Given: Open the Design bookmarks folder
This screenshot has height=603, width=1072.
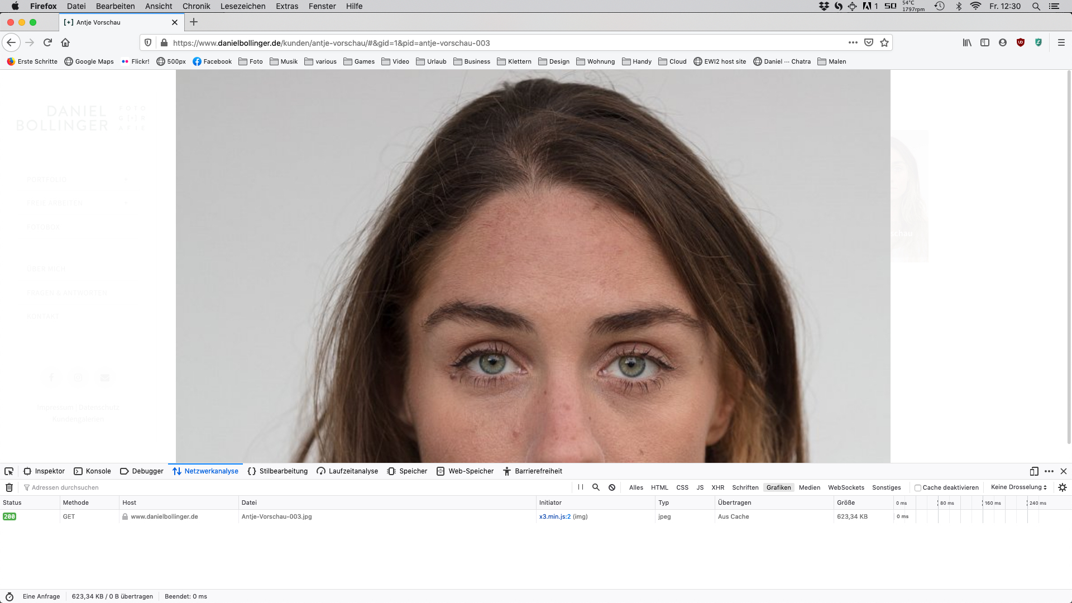Looking at the screenshot, I should pyautogui.click(x=554, y=61).
